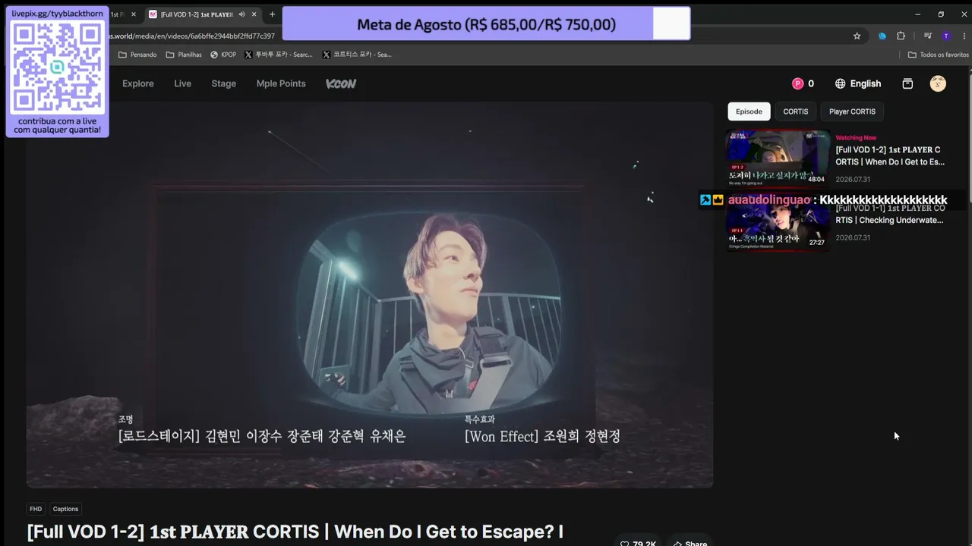Open the Chrome profile avatar
Viewport: 972px width, 546px height.
coord(945,36)
